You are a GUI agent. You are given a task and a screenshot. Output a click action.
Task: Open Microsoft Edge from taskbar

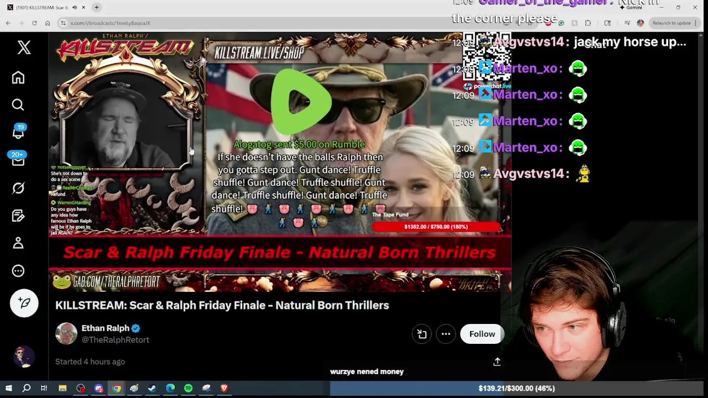coord(170,389)
